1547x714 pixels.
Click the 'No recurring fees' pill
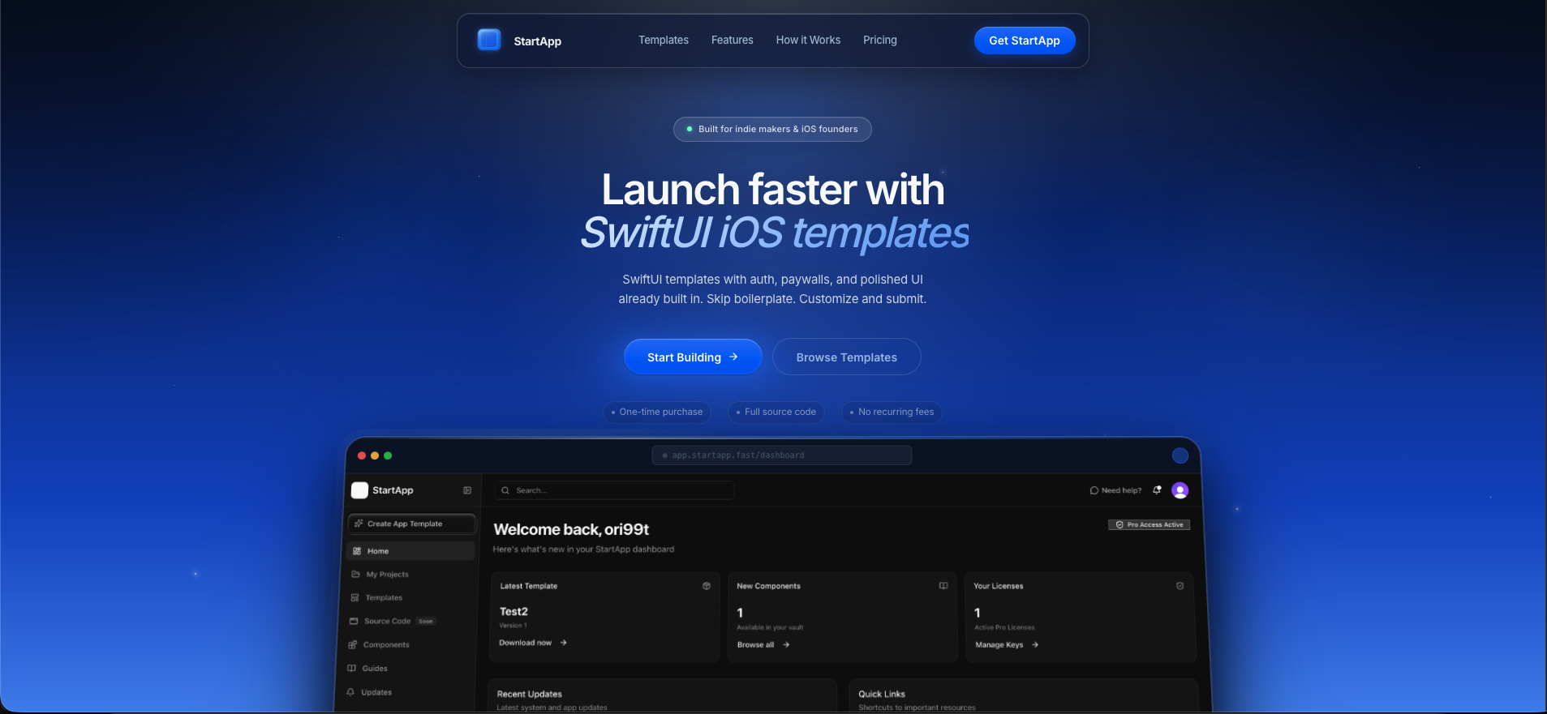(892, 413)
